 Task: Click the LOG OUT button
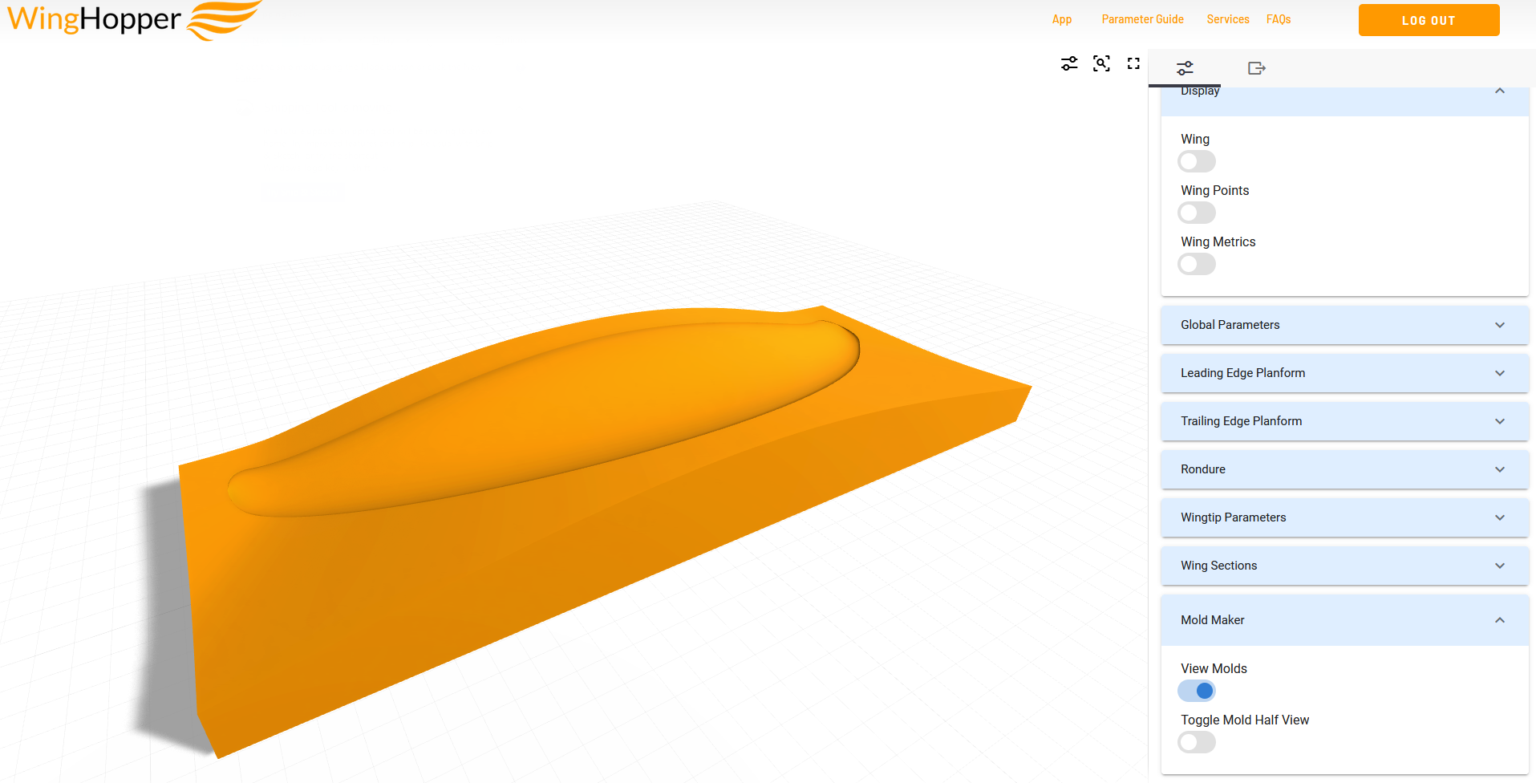point(1429,20)
